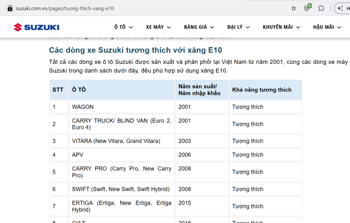Click STT number "1" in WAGON row
350x223 pixels.
[54, 107]
